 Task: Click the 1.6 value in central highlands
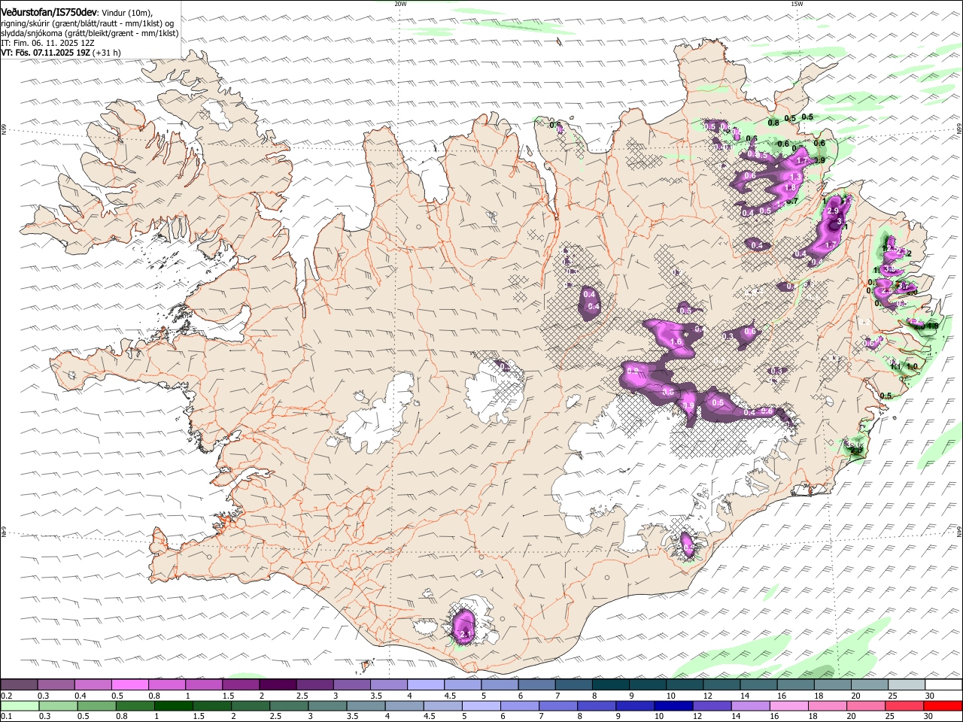tap(676, 342)
